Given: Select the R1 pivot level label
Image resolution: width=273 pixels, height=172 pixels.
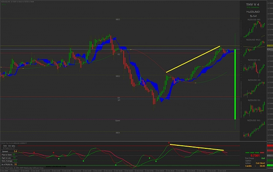Looking at the screenshot, I should (119, 98).
